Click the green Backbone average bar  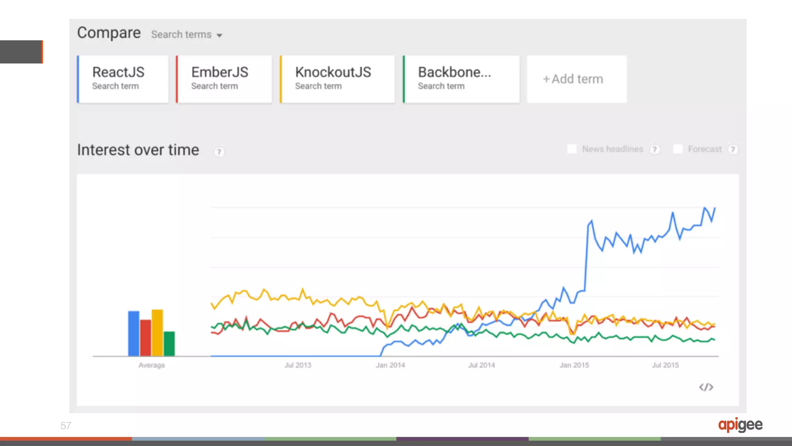(169, 343)
